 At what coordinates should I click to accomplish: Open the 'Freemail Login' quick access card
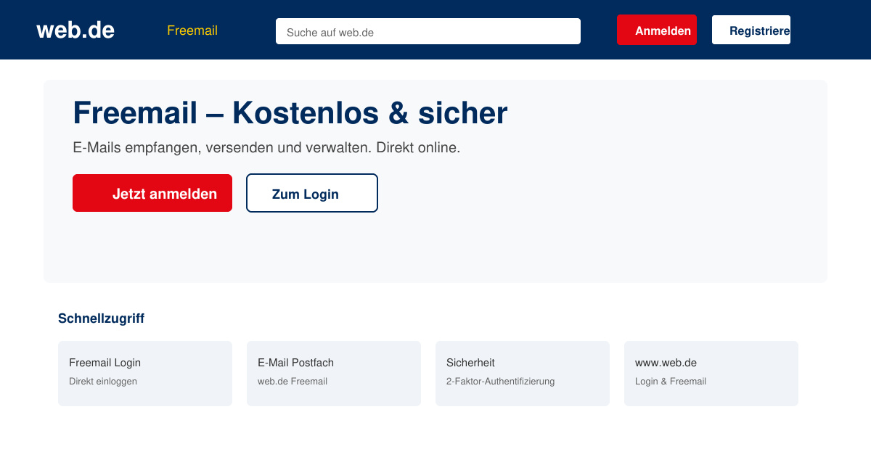(145, 374)
